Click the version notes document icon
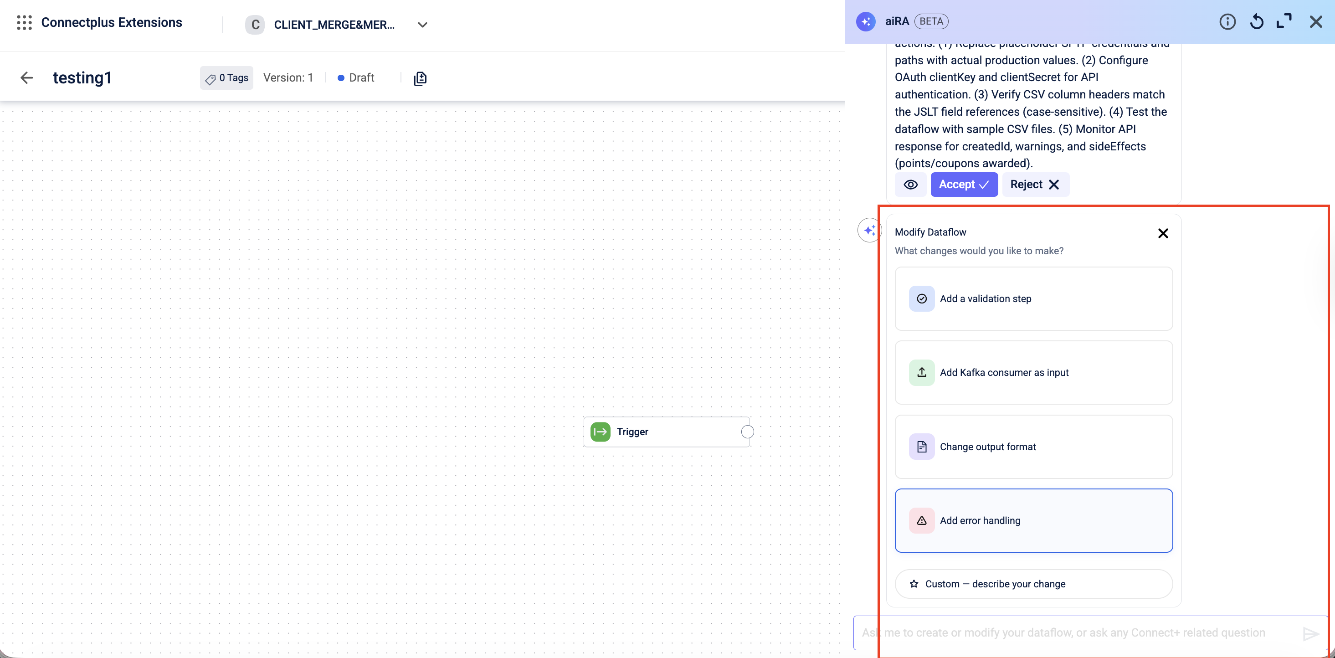1335x658 pixels. pos(420,78)
